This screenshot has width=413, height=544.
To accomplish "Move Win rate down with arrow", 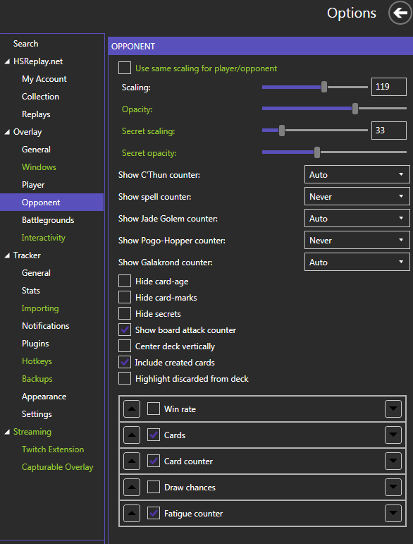I will (393, 409).
